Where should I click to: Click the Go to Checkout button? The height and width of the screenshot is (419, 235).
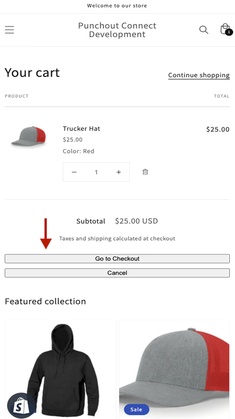coord(117,259)
